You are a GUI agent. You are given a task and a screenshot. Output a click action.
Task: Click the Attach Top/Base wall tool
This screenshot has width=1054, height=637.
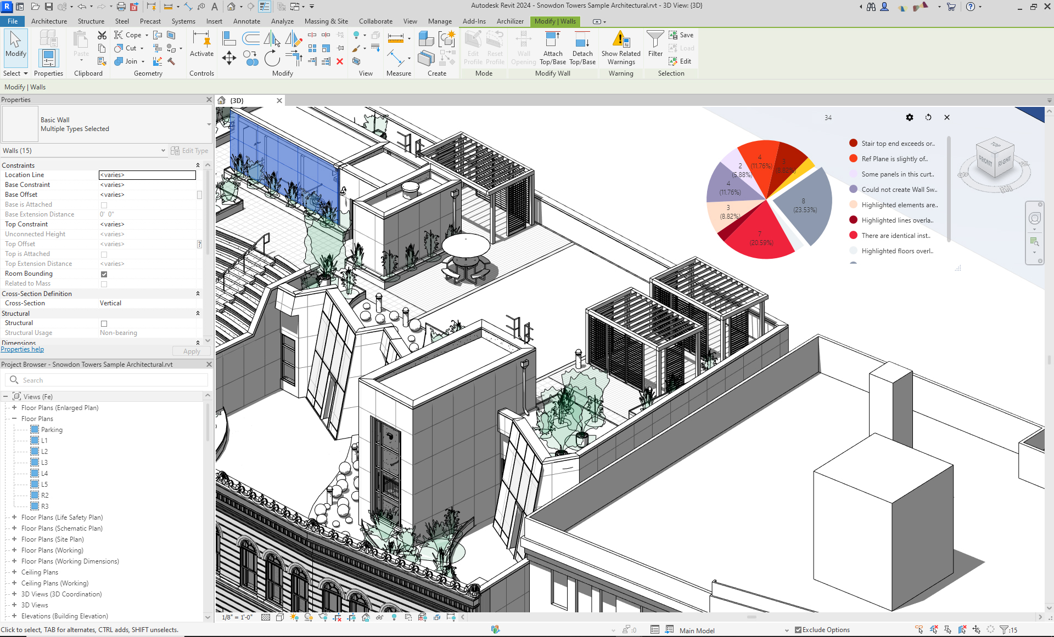tap(552, 47)
